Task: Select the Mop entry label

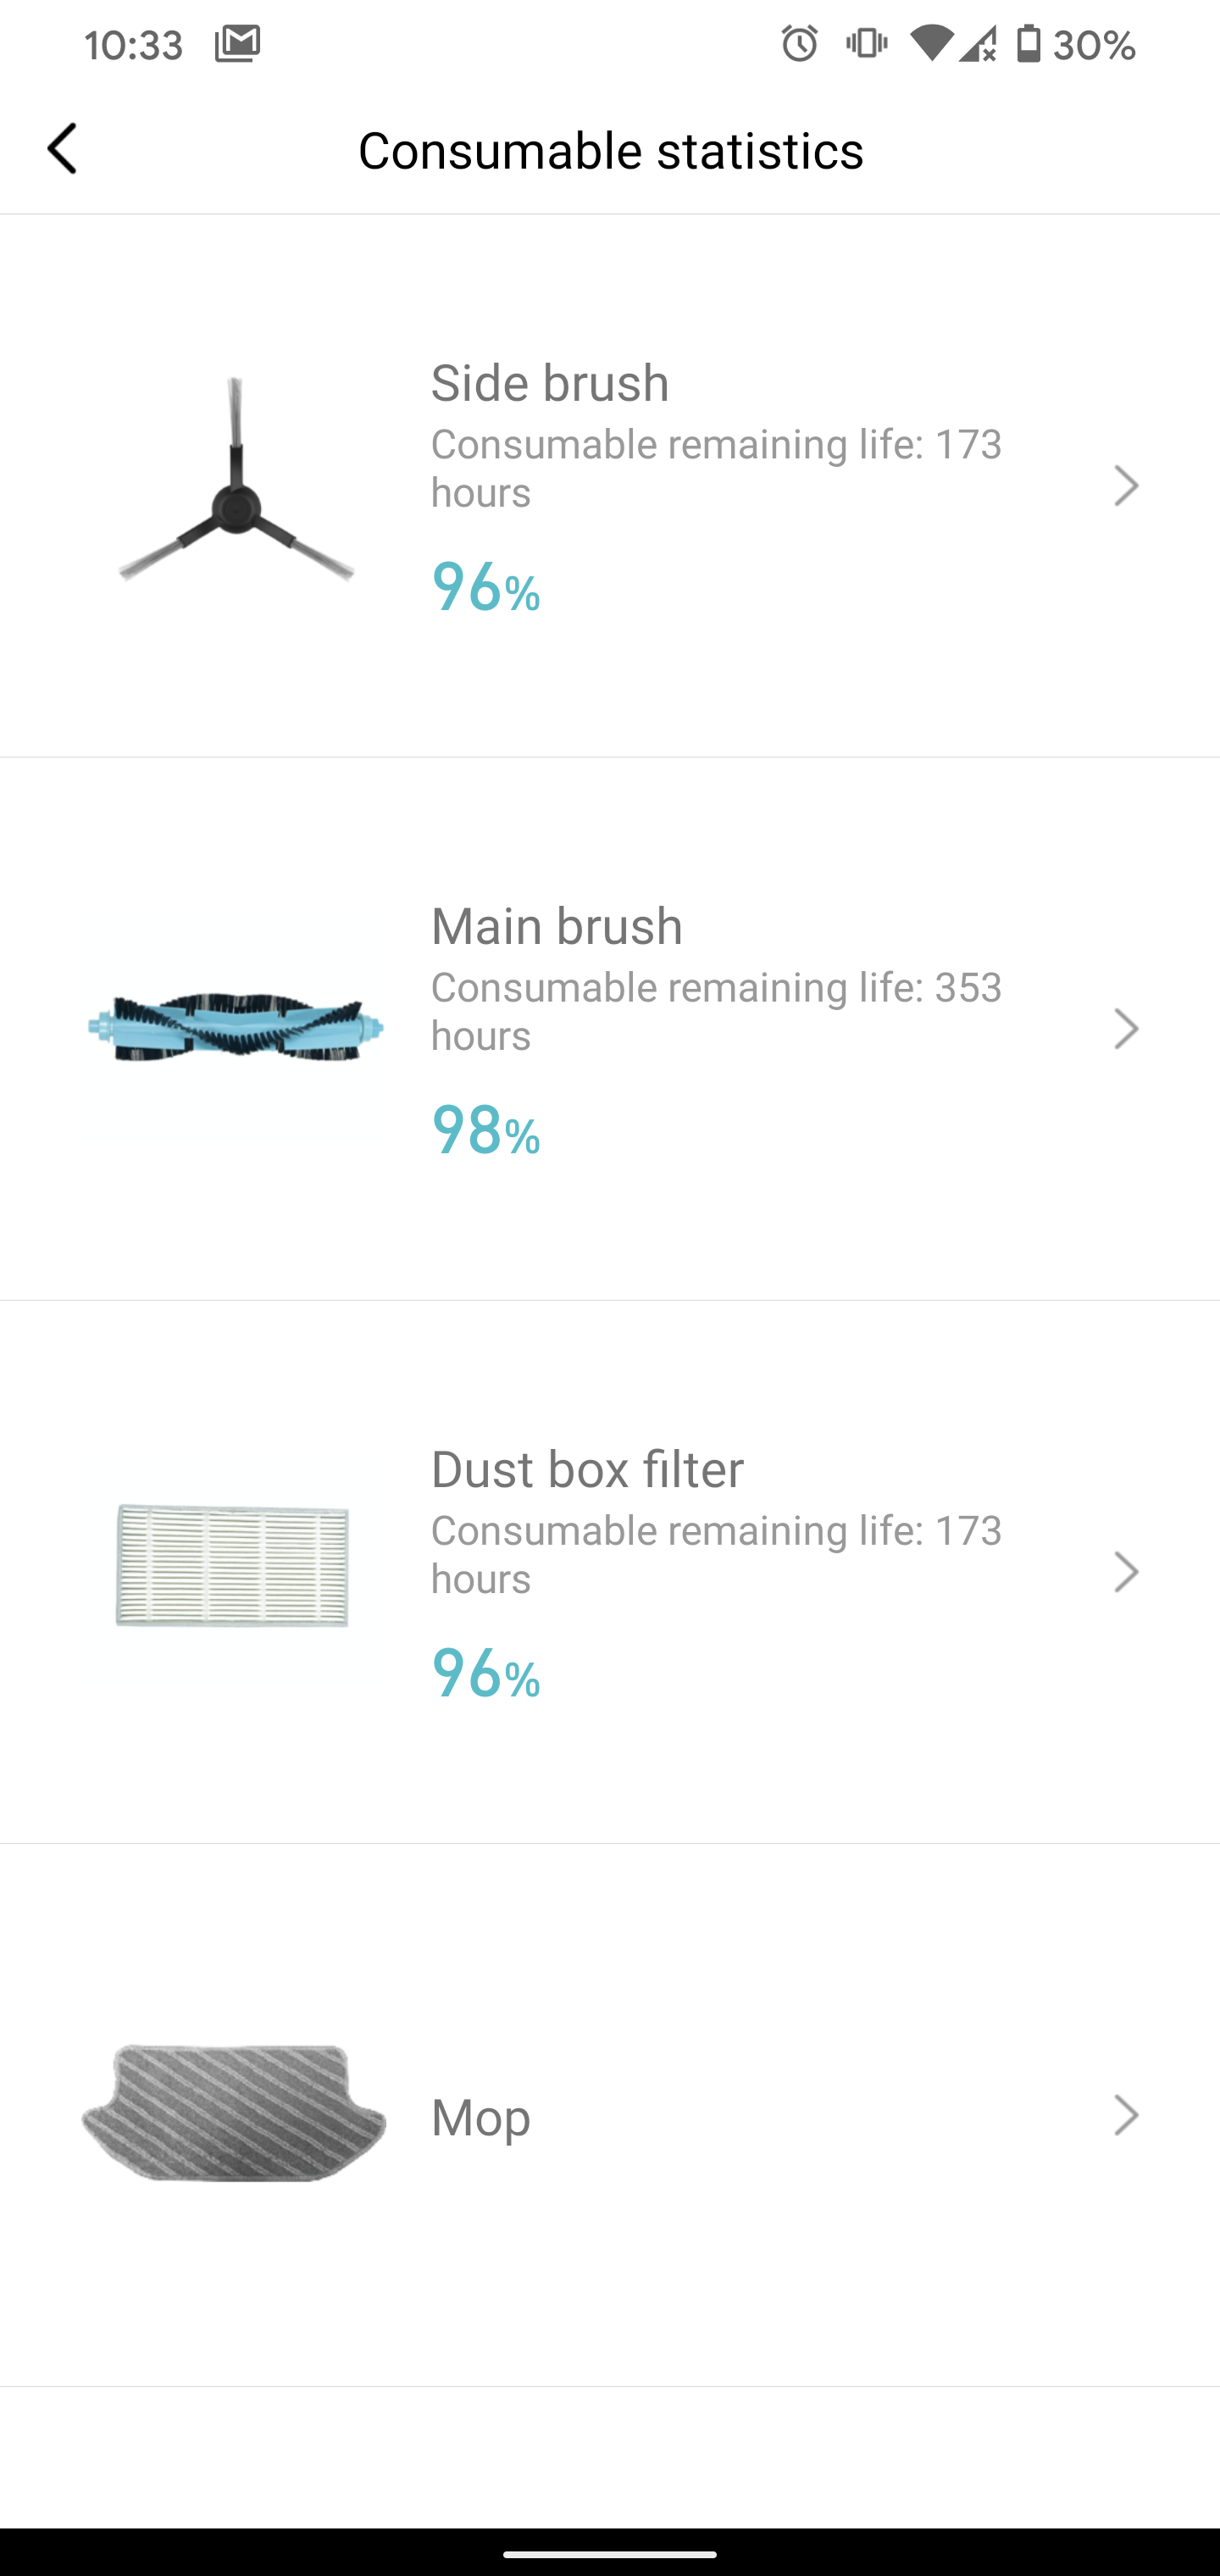Action: click(x=481, y=2117)
